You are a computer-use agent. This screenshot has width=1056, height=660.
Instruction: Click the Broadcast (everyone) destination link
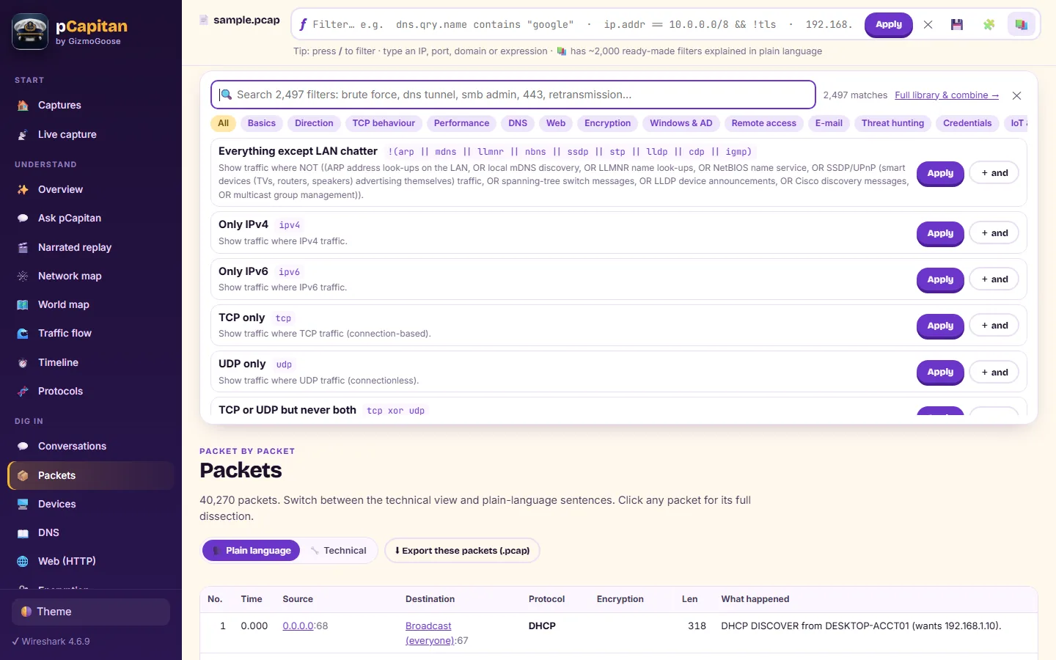429,634
